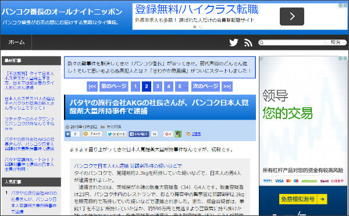Click the 人気記事 sidebar header

point(31,182)
